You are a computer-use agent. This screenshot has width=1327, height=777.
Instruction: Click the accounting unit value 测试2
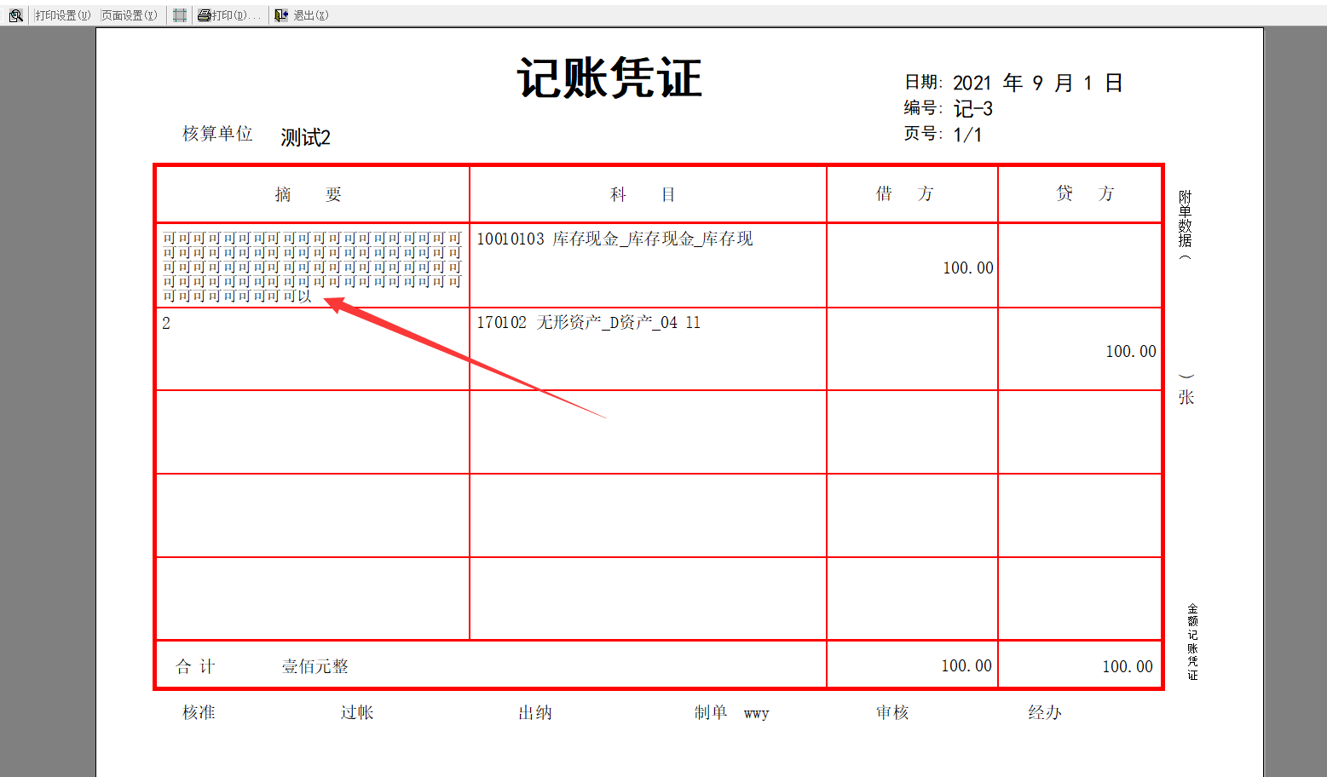305,137
